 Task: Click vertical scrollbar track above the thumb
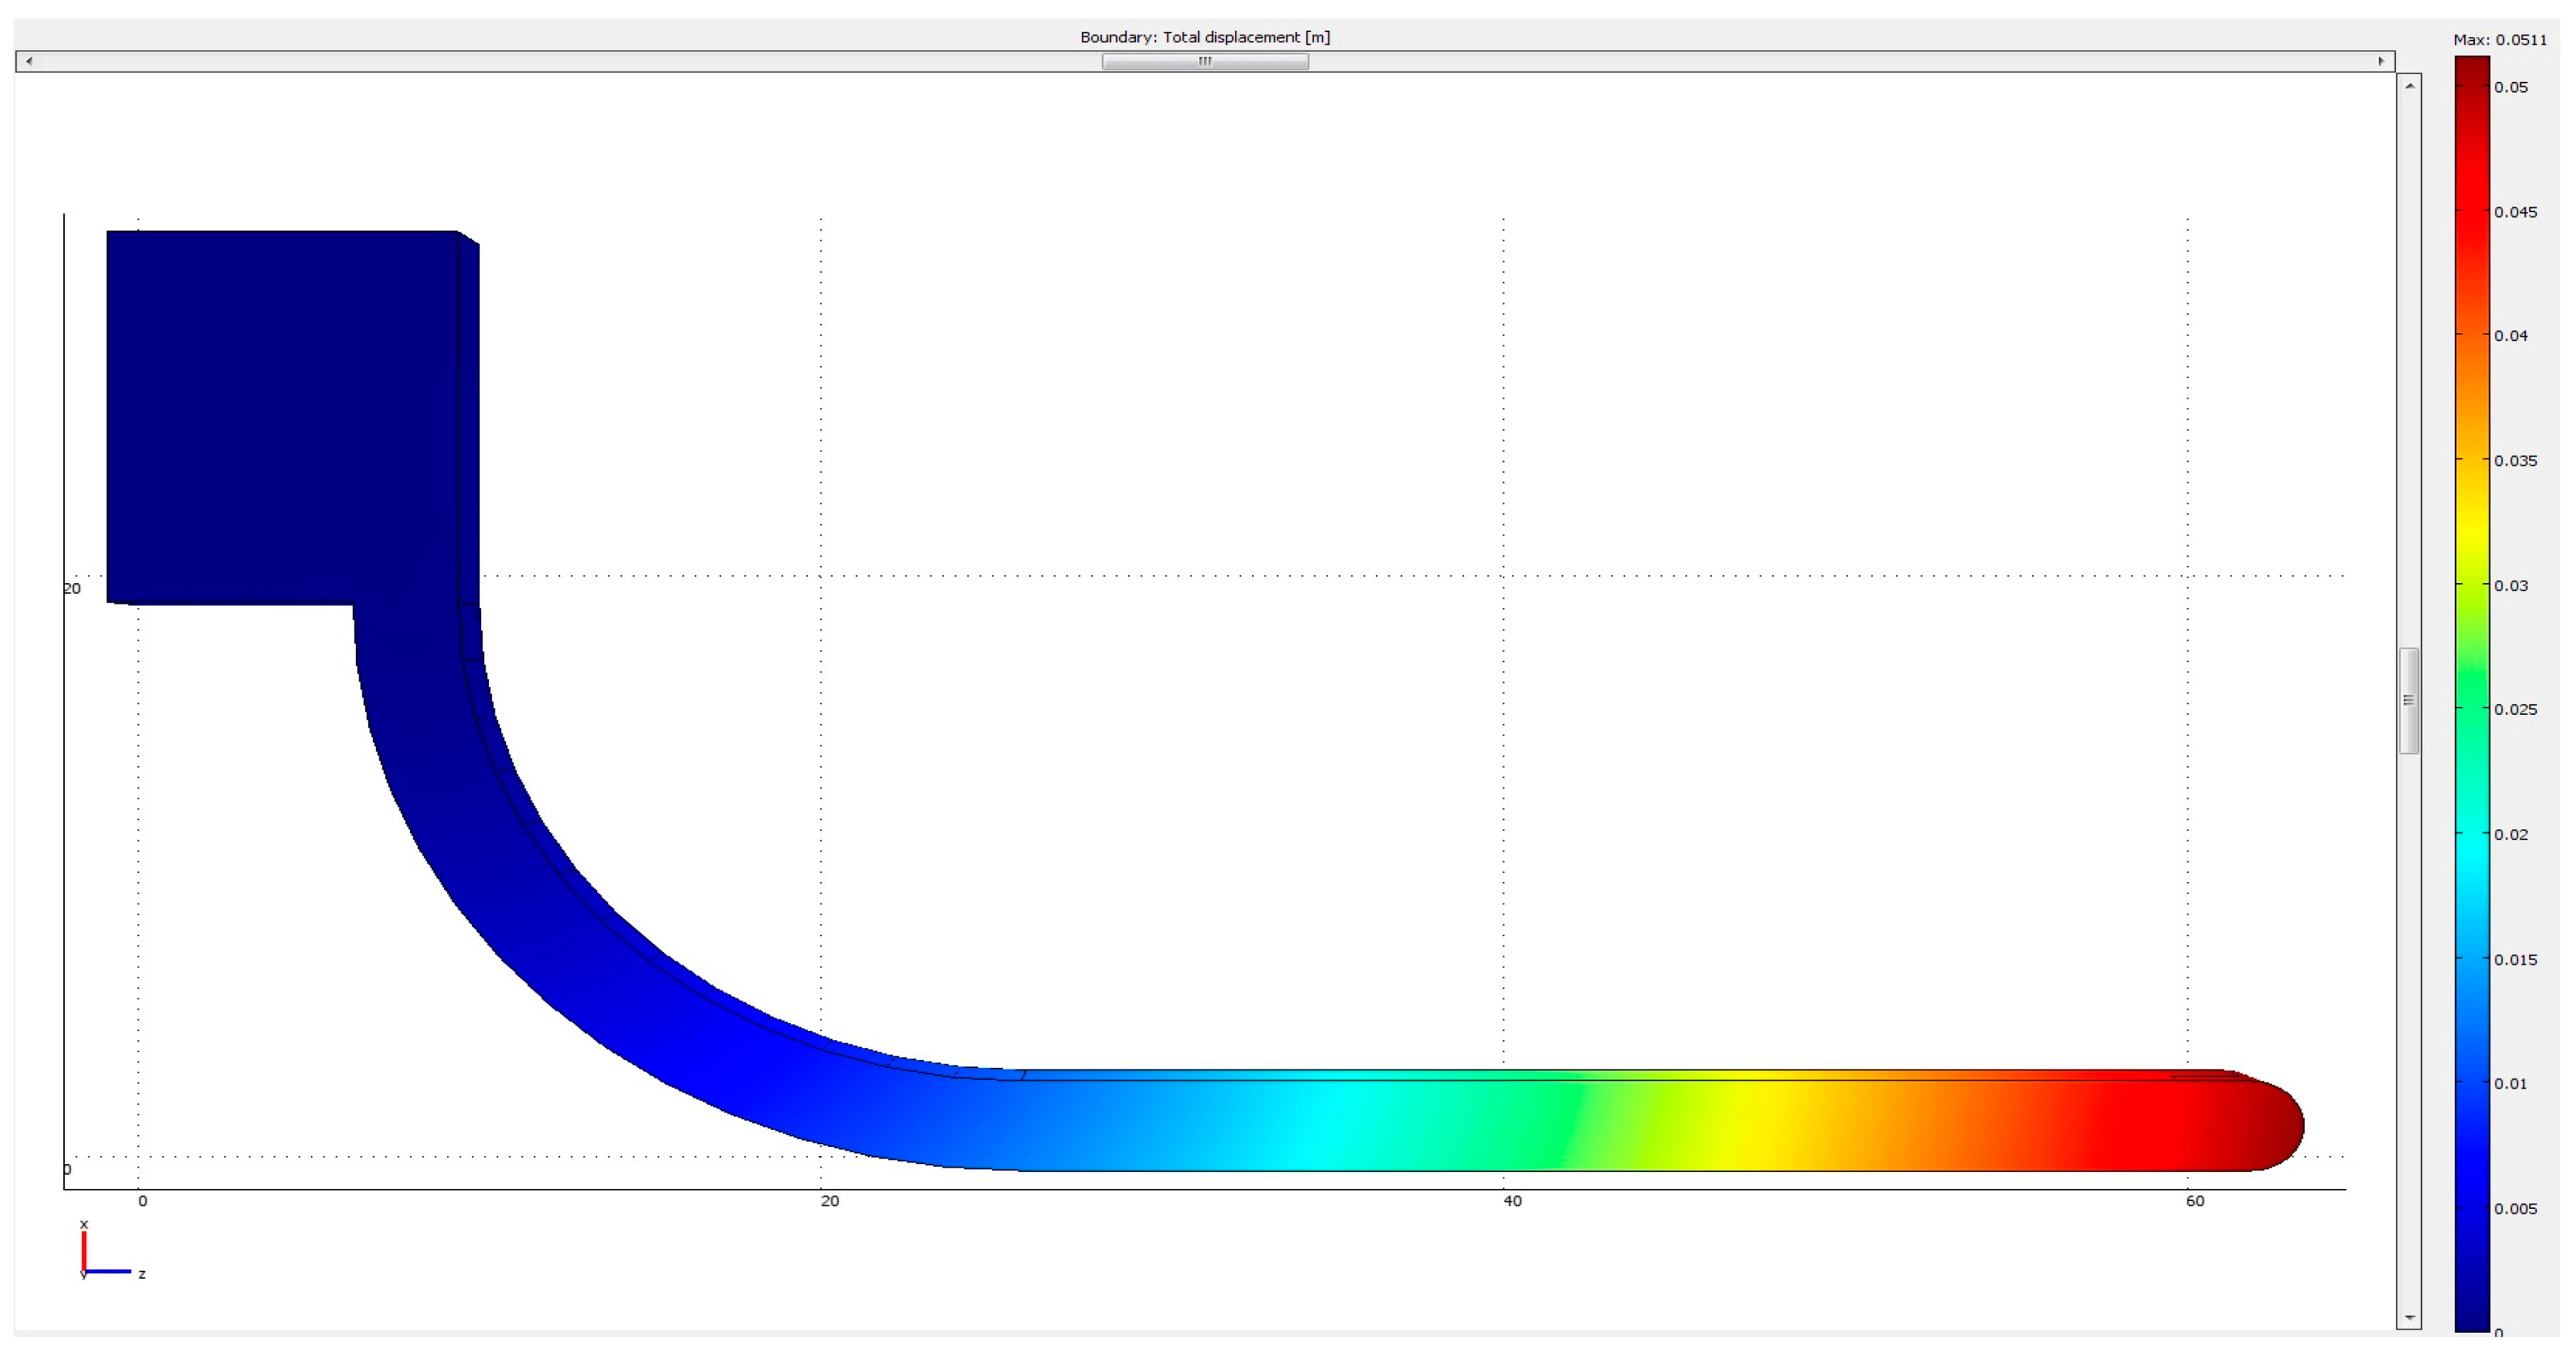tap(2410, 370)
